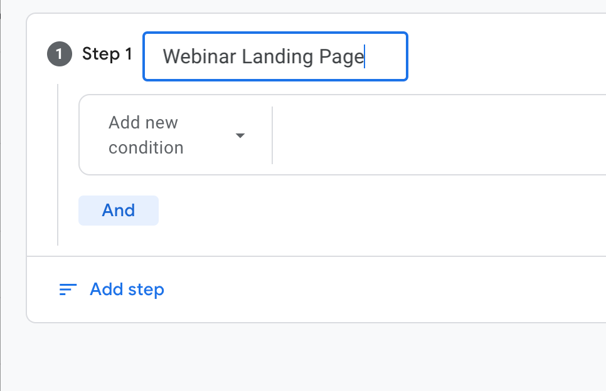Screen dimensions: 606x391
Task: Place the cursor after 'Page' in the step name
Action: pyautogui.click(x=364, y=57)
